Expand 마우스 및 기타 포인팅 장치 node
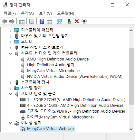This screenshot has height=140, width=135. point(10,36)
